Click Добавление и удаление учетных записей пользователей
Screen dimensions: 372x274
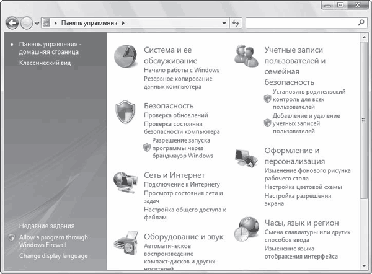point(306,123)
